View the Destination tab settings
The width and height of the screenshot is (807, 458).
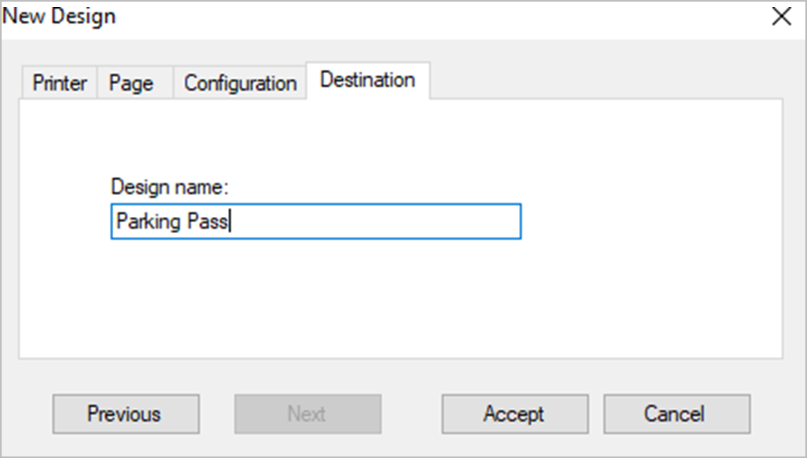pos(367,80)
